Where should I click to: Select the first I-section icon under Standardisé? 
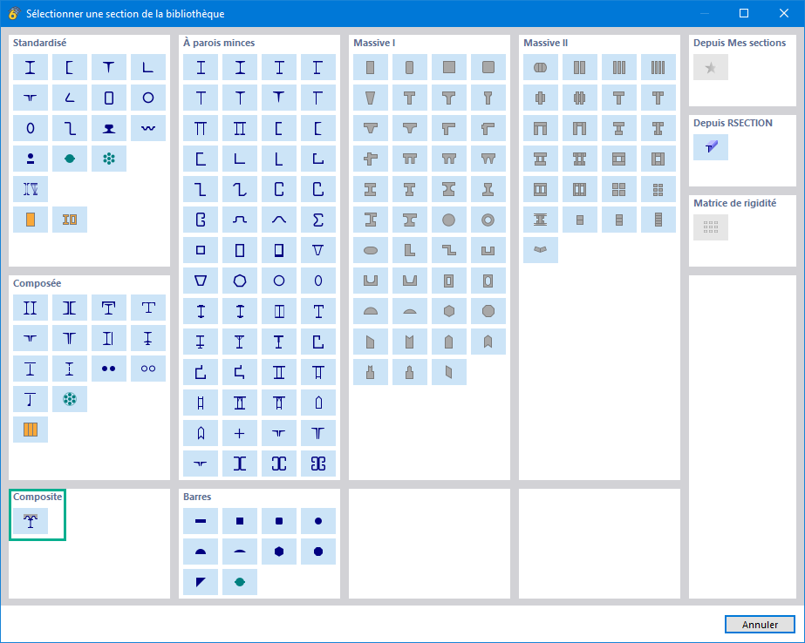click(31, 67)
